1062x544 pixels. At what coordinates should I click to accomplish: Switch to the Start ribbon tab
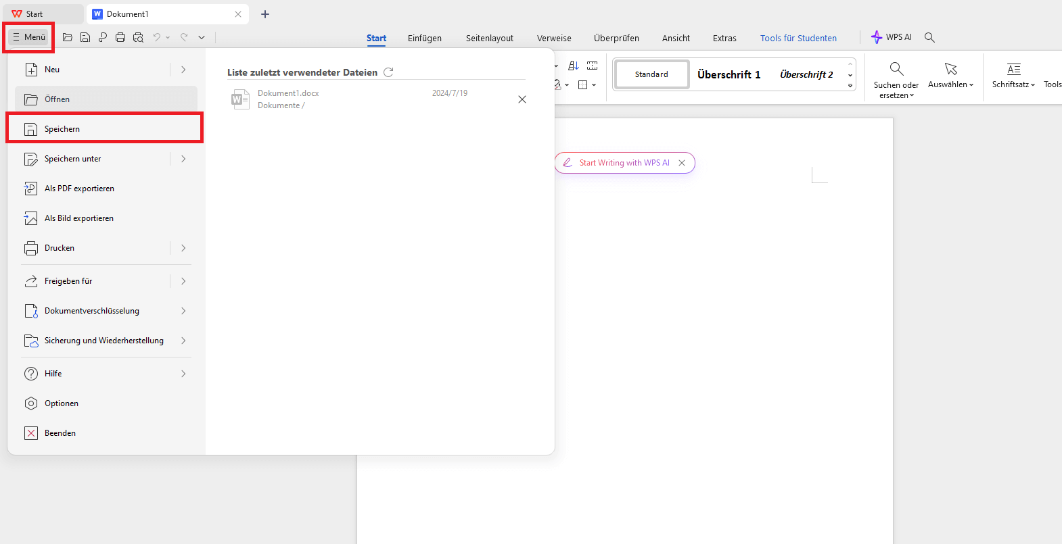pos(377,38)
